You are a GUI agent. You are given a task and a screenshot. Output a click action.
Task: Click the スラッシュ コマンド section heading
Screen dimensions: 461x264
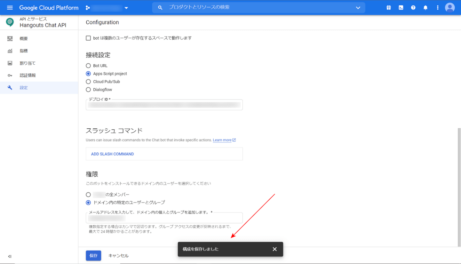point(114,131)
